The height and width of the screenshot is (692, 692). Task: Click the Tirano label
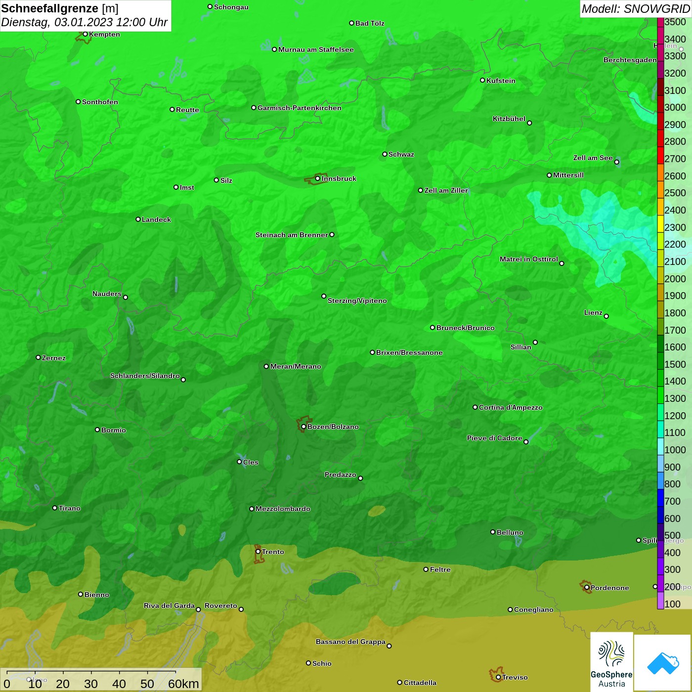click(x=69, y=508)
